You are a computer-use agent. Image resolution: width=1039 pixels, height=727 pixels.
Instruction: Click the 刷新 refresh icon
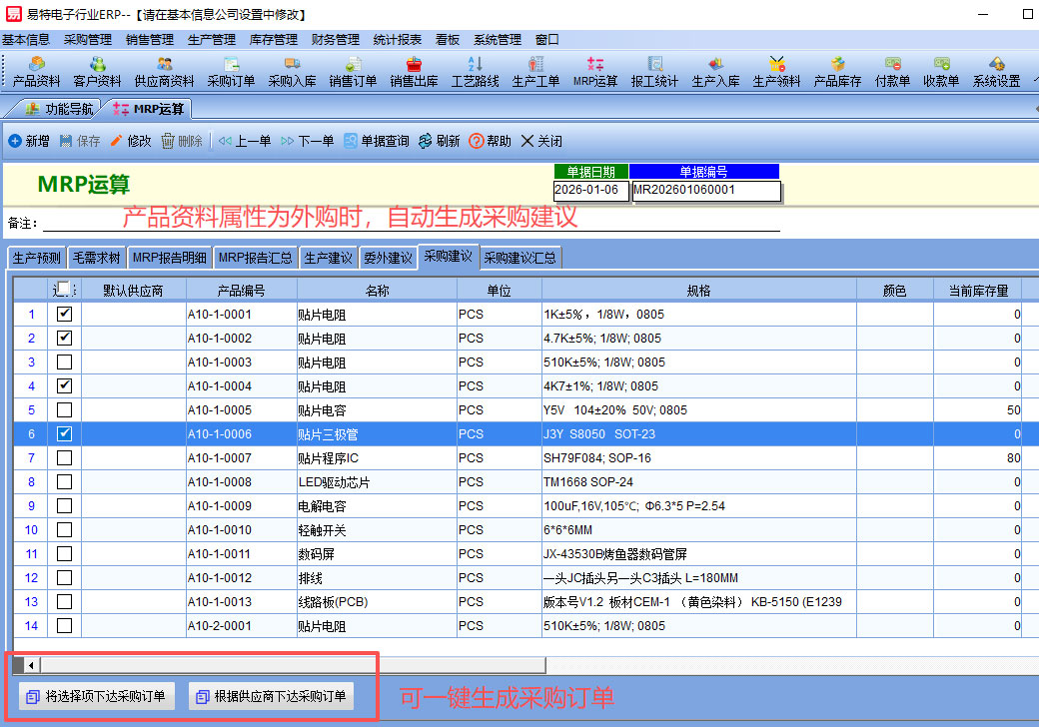[x=439, y=142]
